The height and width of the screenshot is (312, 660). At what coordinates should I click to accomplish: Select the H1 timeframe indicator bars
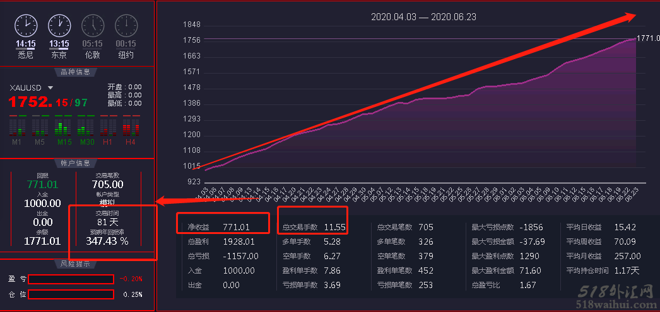(x=108, y=126)
